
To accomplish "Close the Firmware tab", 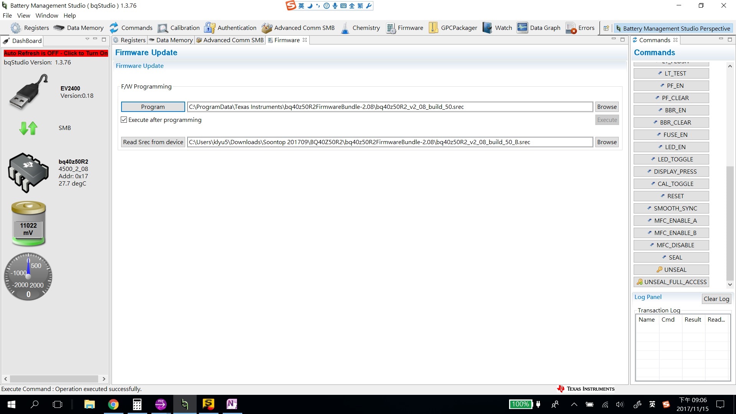I will pyautogui.click(x=305, y=40).
